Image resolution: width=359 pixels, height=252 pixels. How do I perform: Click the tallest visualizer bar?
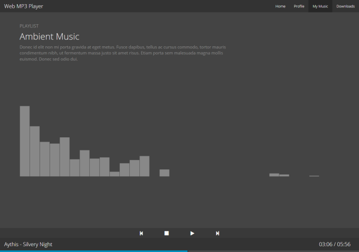pos(25,141)
